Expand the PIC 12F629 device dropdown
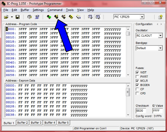The width and height of the screenshot is (167, 132). [142, 17]
